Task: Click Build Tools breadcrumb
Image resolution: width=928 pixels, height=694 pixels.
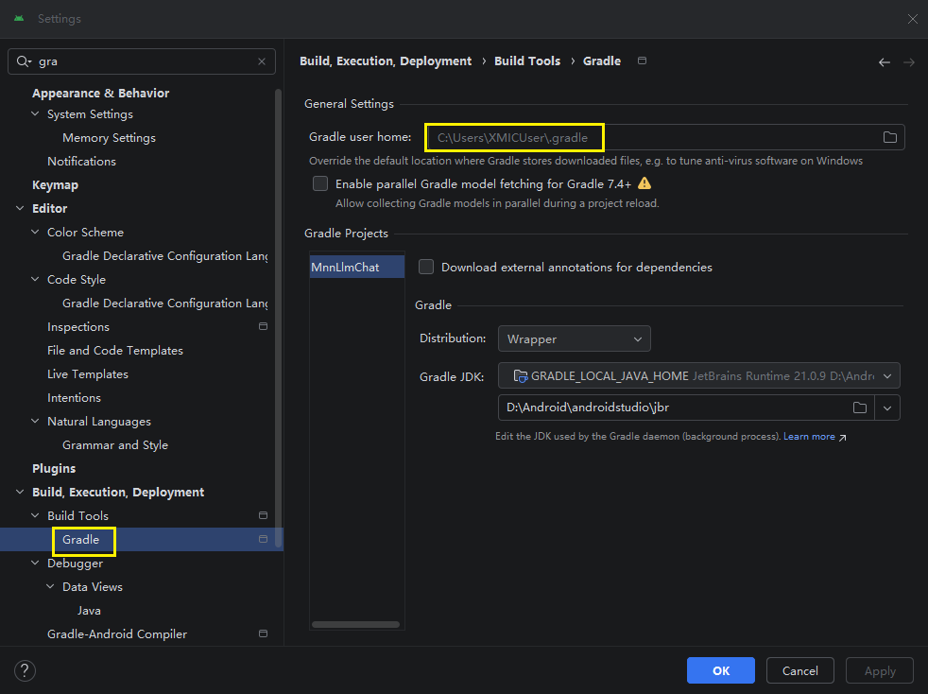Action: [x=527, y=61]
